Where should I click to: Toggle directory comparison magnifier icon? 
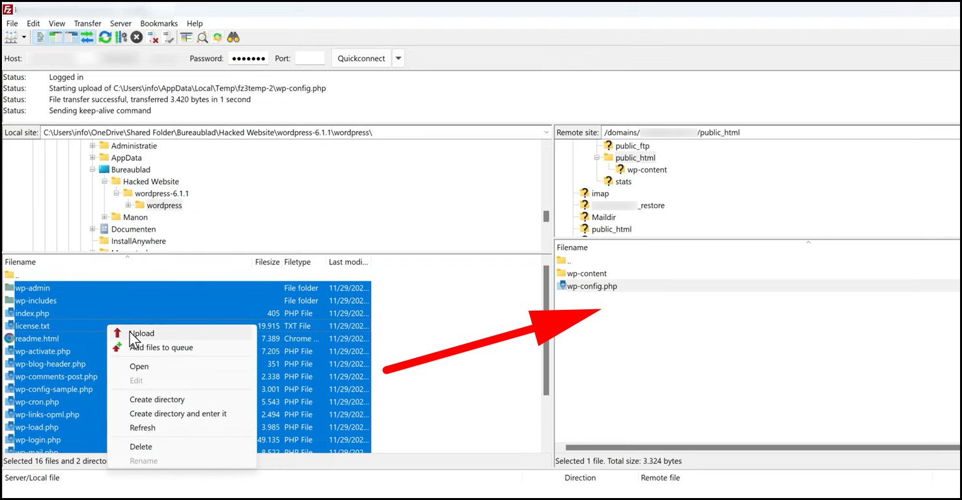click(202, 37)
